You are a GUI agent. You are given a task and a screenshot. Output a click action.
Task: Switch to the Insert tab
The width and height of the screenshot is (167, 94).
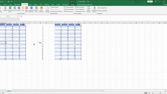click(10, 4)
